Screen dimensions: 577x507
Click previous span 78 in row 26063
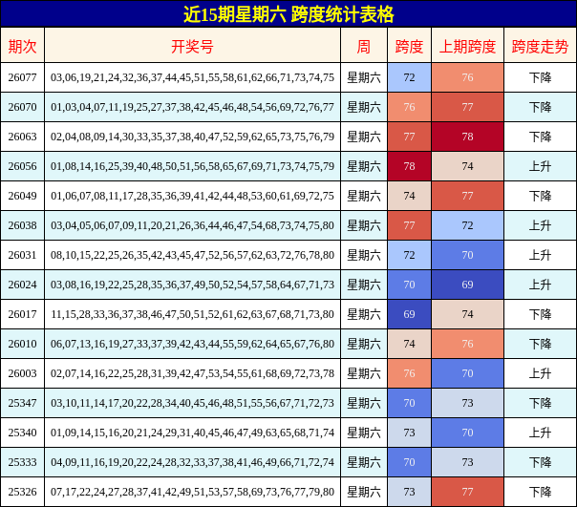(x=467, y=137)
